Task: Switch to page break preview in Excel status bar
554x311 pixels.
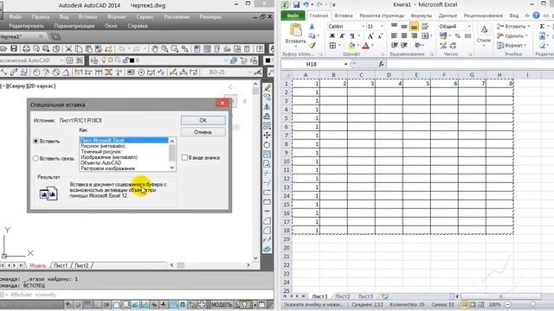Action: [x=481, y=304]
